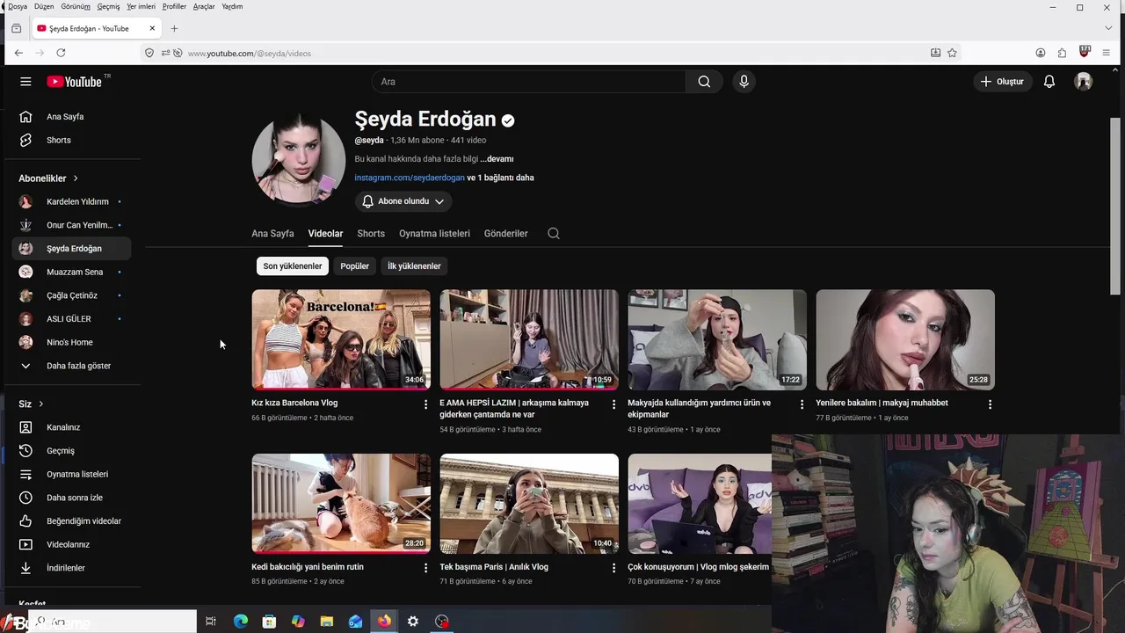Image resolution: width=1125 pixels, height=633 pixels.
Task: Open the notifications bell
Action: [x=1049, y=82]
